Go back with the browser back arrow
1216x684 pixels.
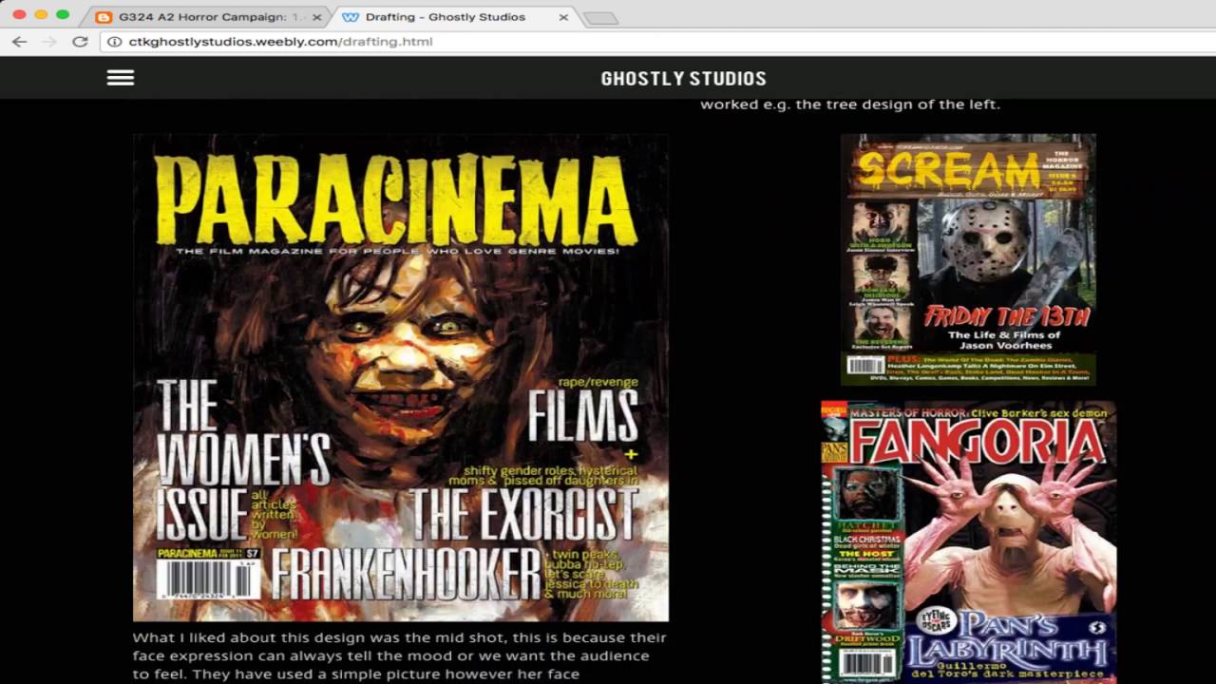click(x=20, y=42)
